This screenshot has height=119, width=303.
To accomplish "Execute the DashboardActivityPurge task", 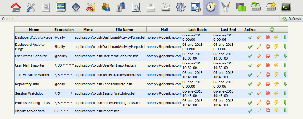I will (276, 37).
